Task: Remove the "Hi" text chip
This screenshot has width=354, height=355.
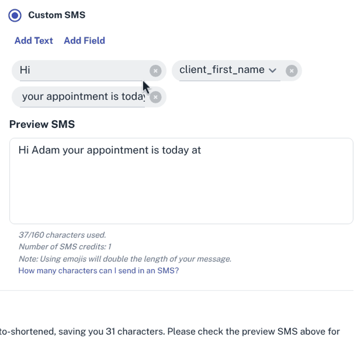Action: (x=155, y=71)
